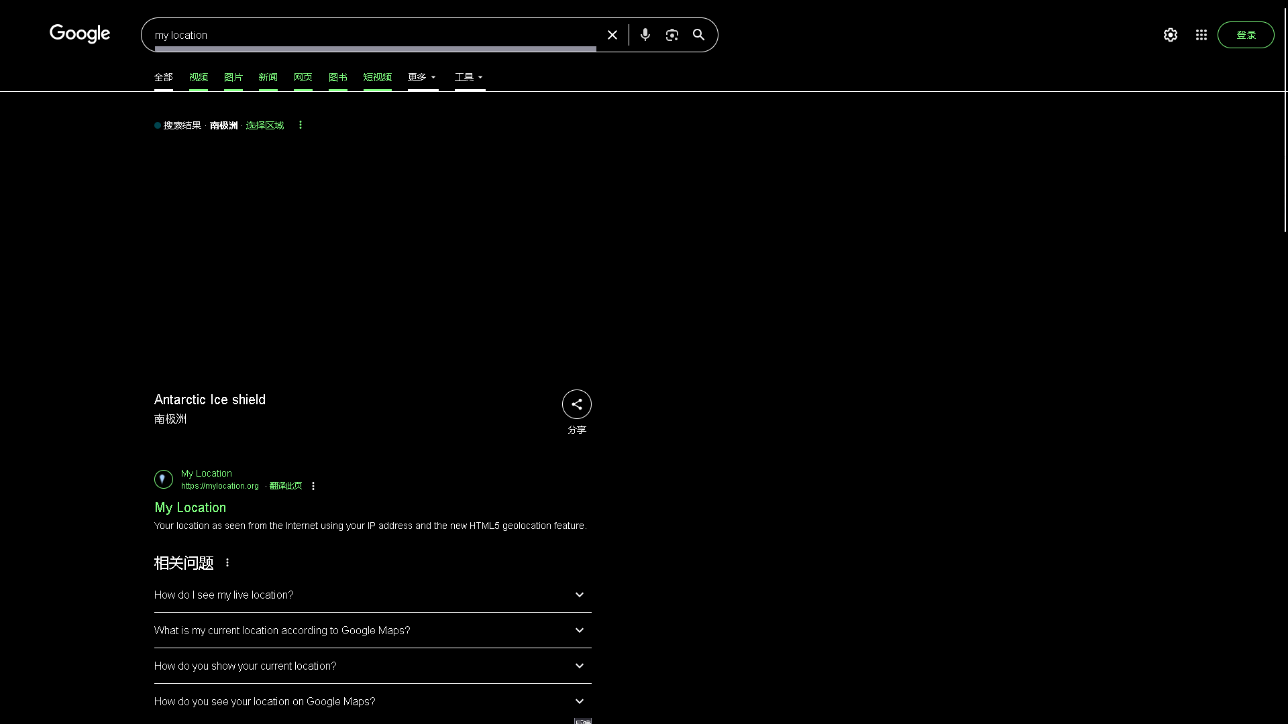Switch to the 图片 tab
This screenshot has height=724, width=1288.
(233, 77)
